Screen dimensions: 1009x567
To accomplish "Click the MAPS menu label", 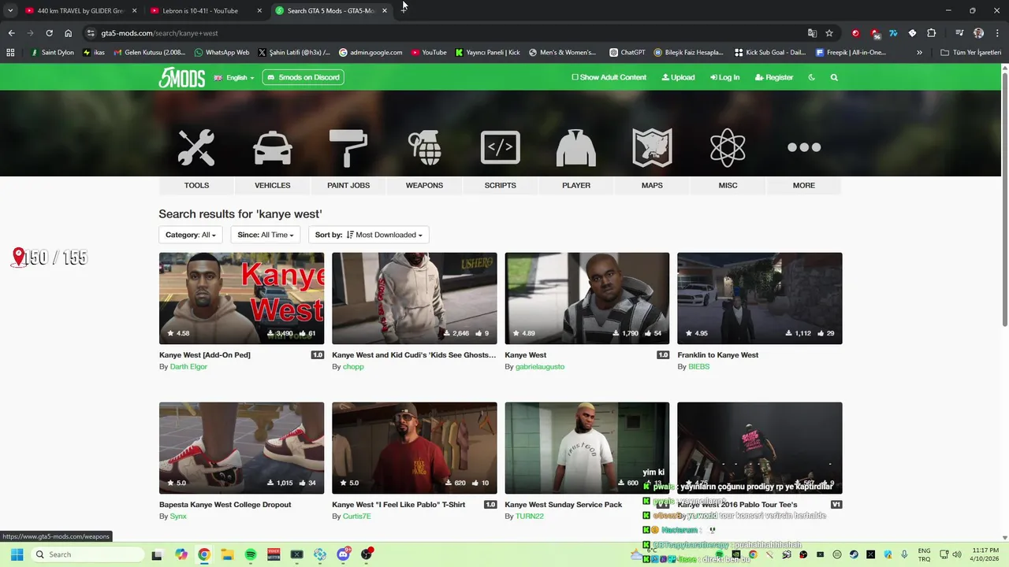I will (x=652, y=185).
